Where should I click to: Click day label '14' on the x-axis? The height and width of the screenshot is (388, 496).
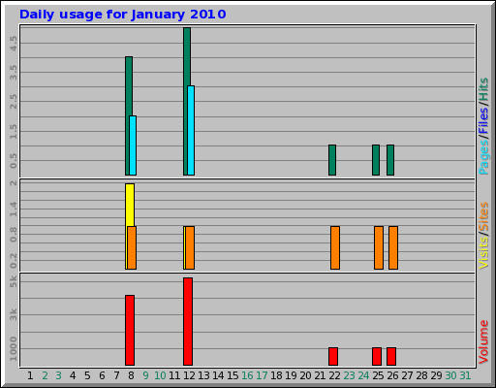tap(218, 375)
